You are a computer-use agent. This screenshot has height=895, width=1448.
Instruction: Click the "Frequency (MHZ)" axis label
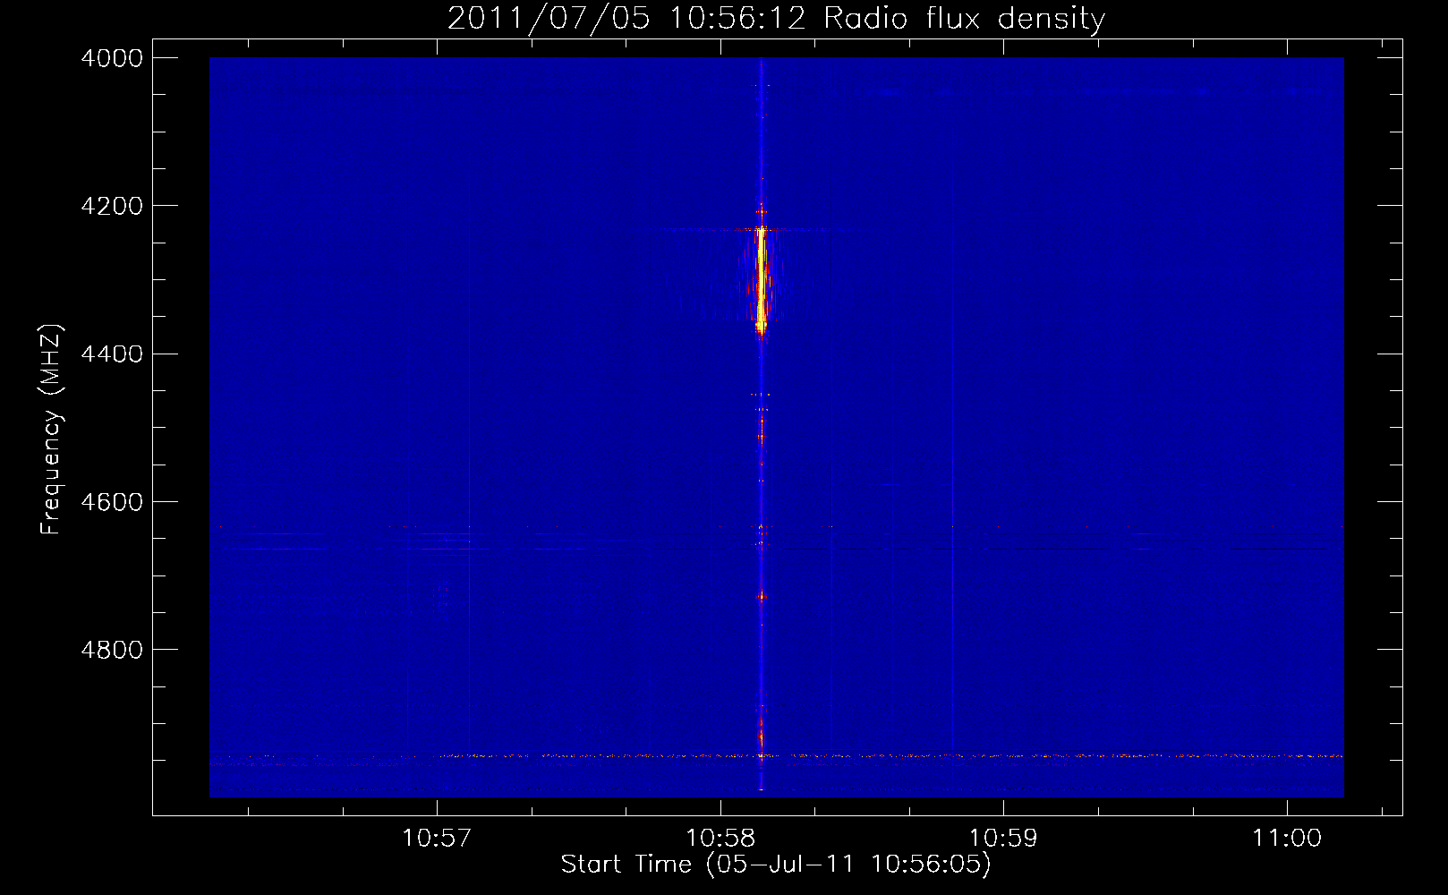point(52,429)
